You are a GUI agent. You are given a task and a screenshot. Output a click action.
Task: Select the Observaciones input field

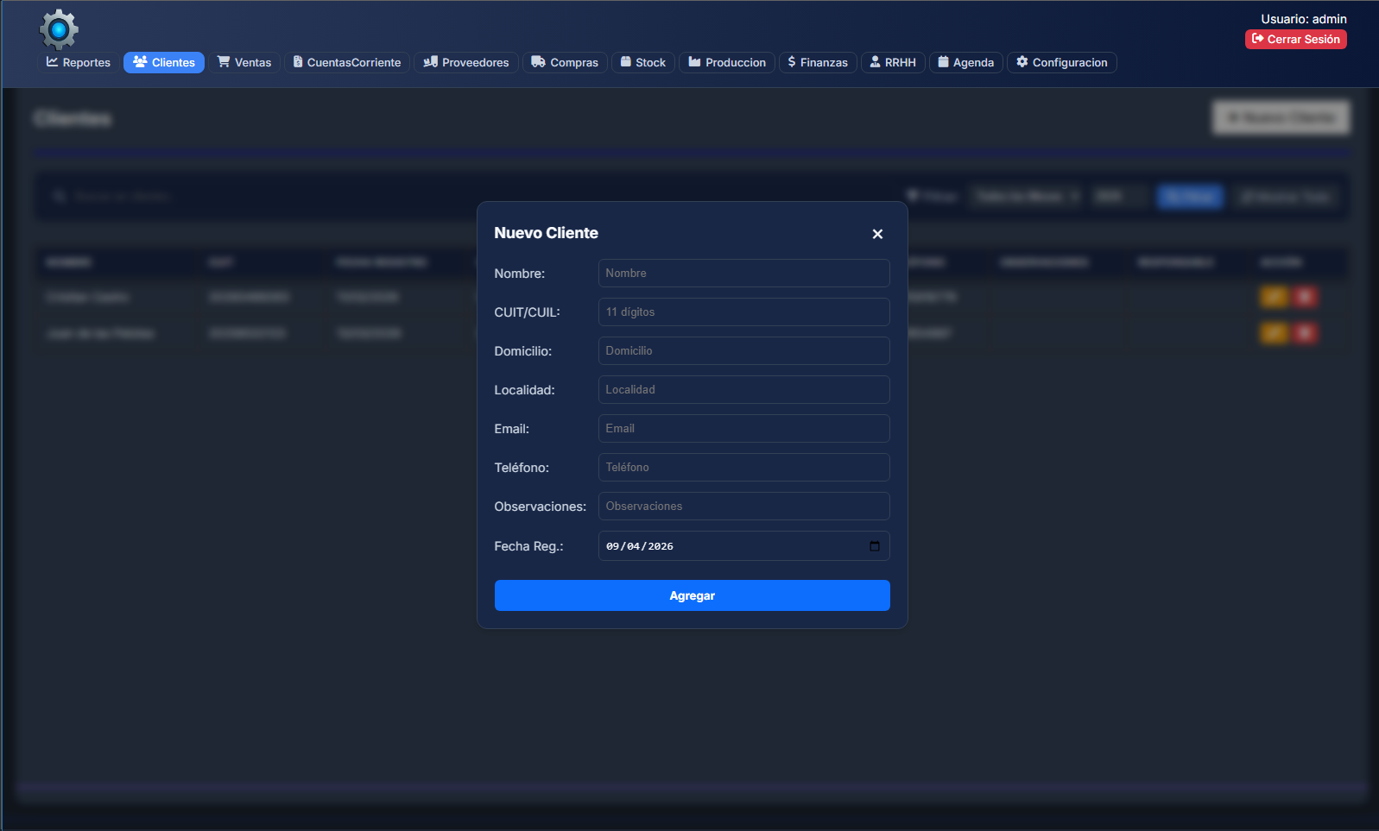[744, 506]
